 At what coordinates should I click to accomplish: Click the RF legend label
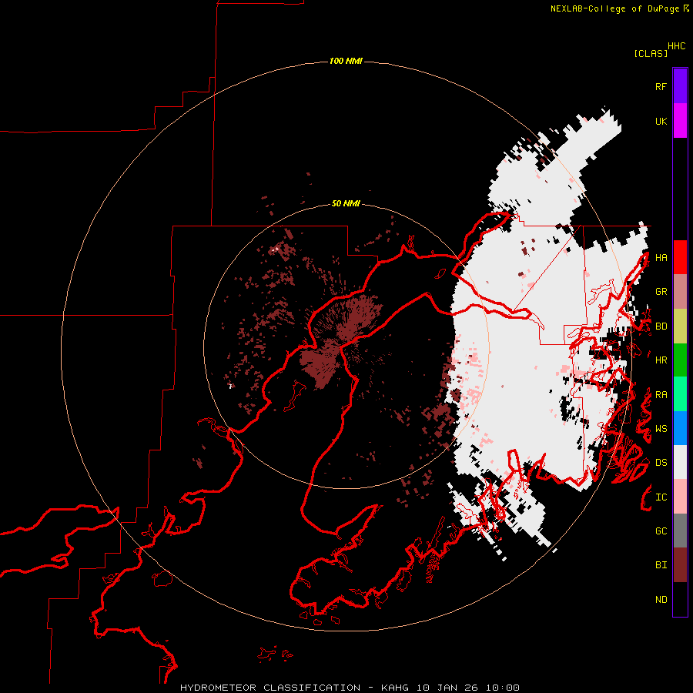pyautogui.click(x=661, y=87)
